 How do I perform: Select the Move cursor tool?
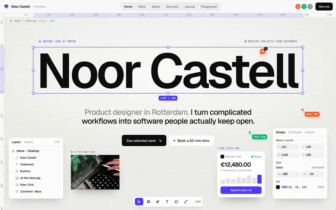(x=139, y=202)
